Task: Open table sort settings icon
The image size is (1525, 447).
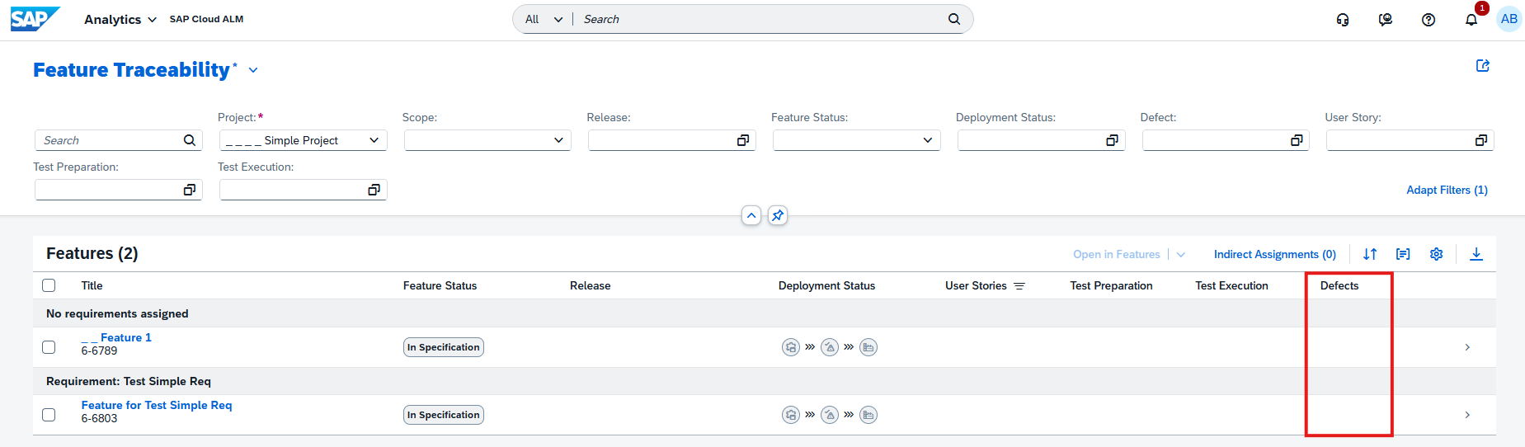Action: tap(1370, 254)
